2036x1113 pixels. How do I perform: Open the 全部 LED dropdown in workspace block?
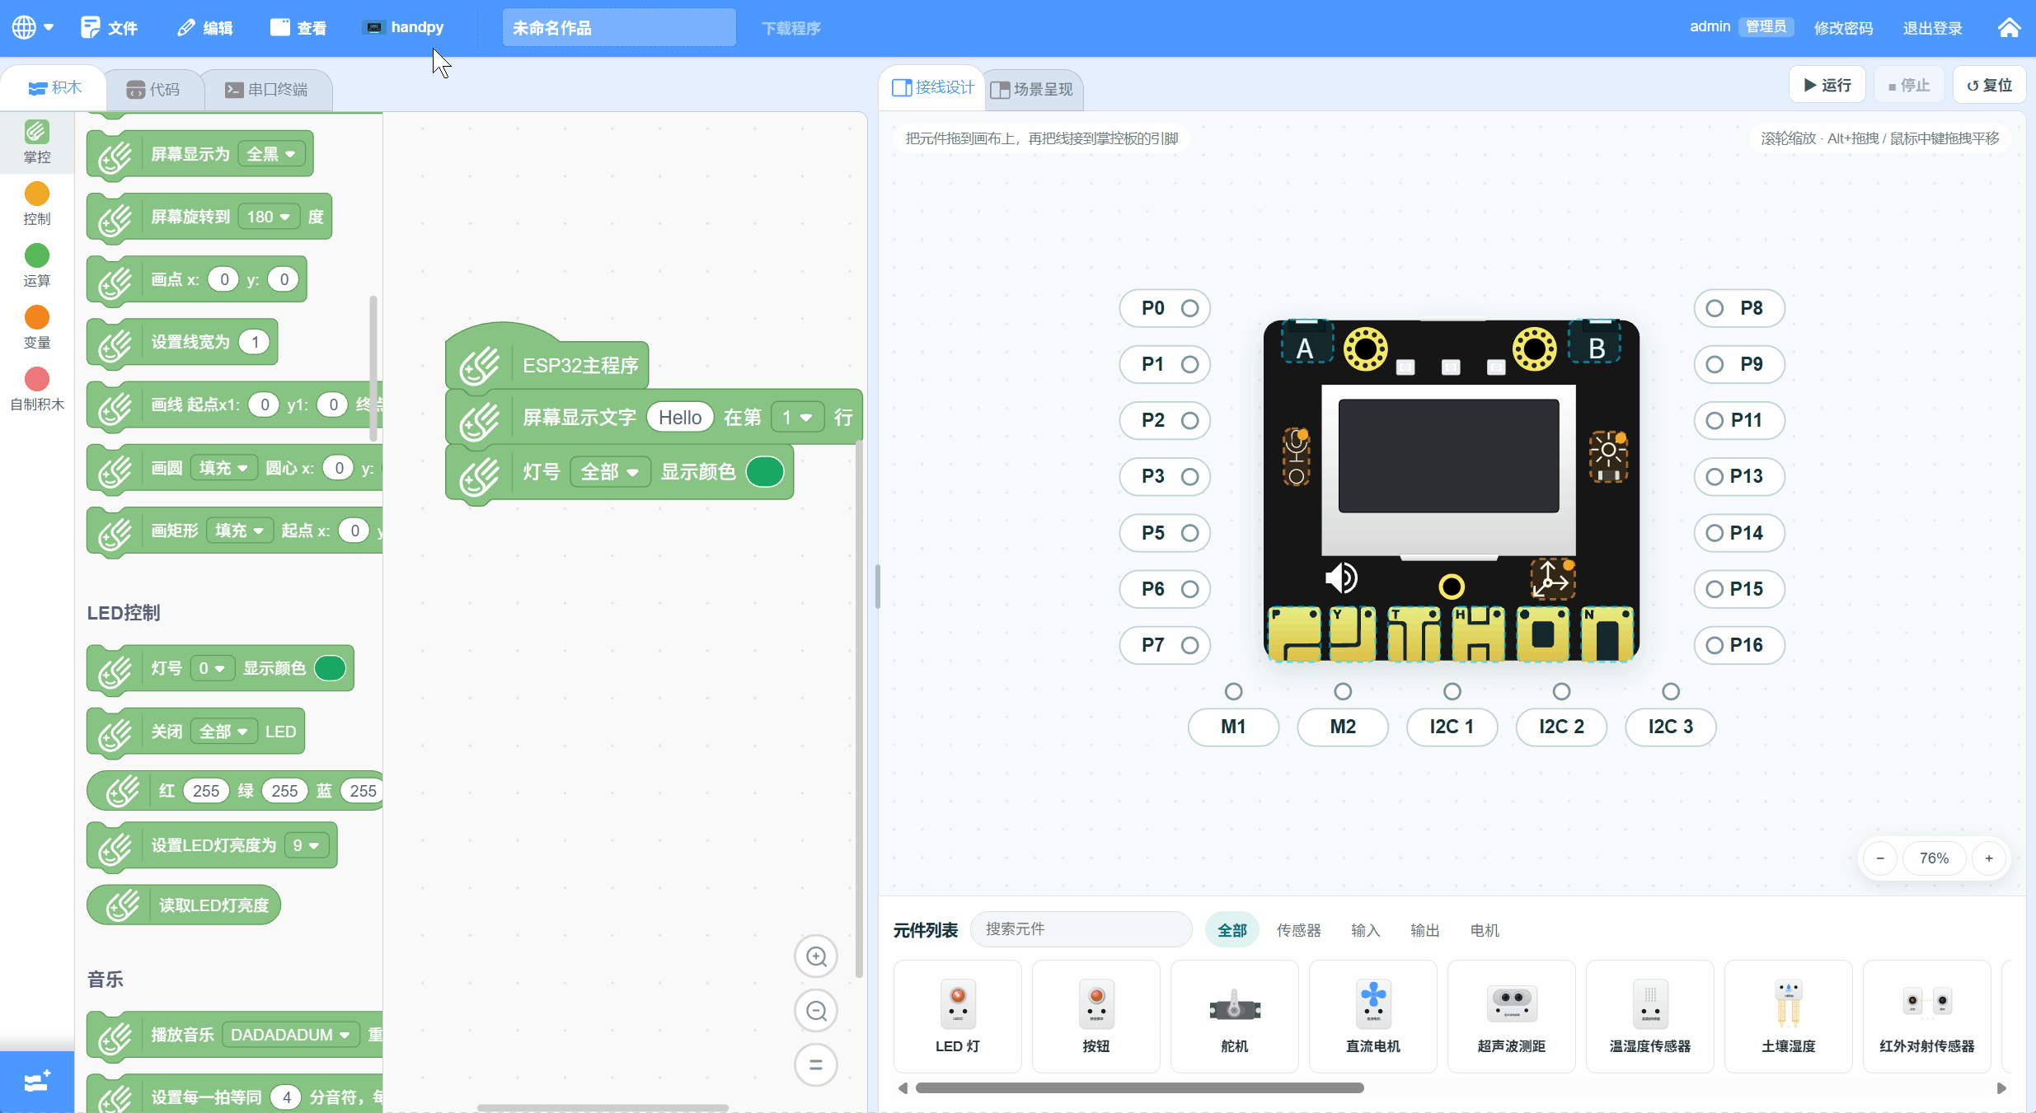pyautogui.click(x=610, y=472)
